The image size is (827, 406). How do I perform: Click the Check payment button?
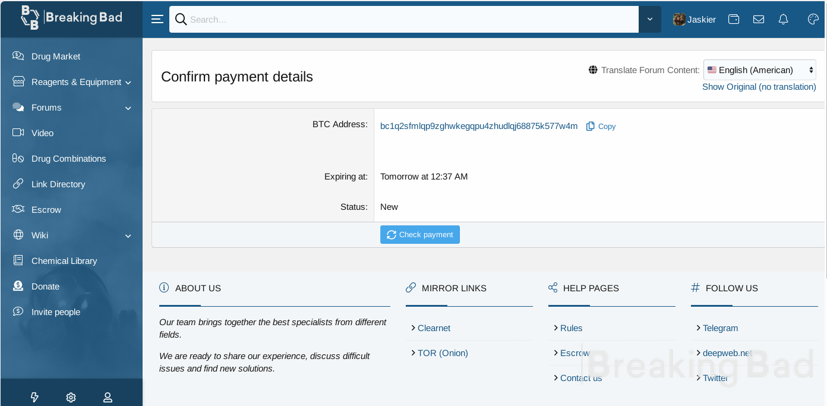[420, 235]
